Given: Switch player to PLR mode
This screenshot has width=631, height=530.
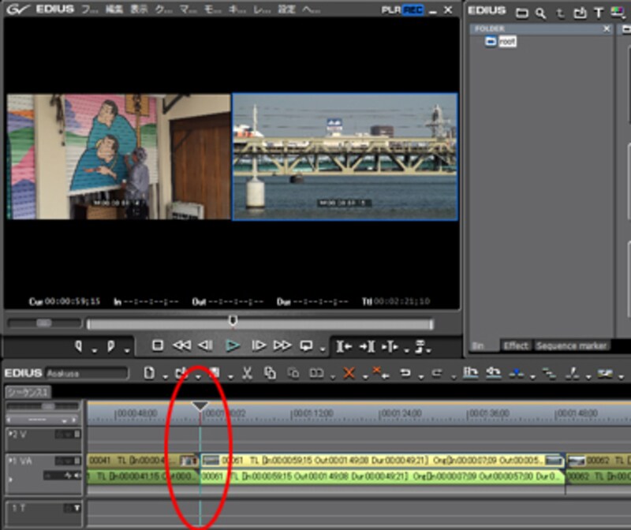Looking at the screenshot, I should point(391,10).
